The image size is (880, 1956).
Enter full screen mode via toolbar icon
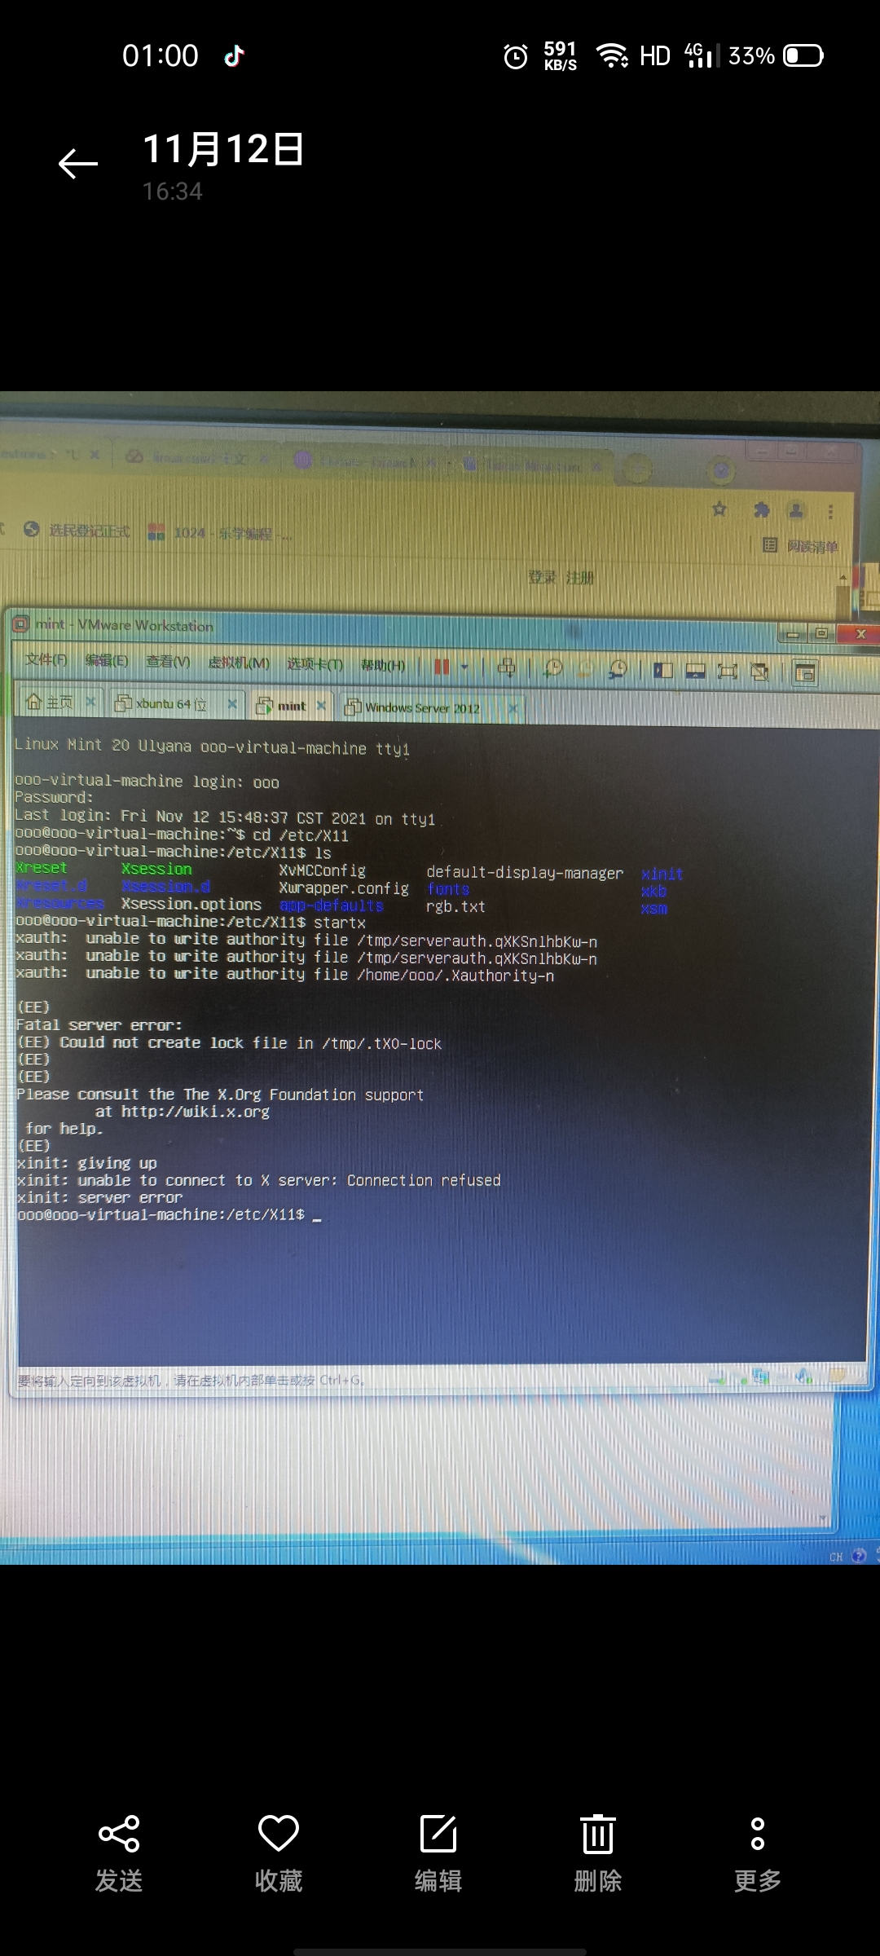point(727,672)
